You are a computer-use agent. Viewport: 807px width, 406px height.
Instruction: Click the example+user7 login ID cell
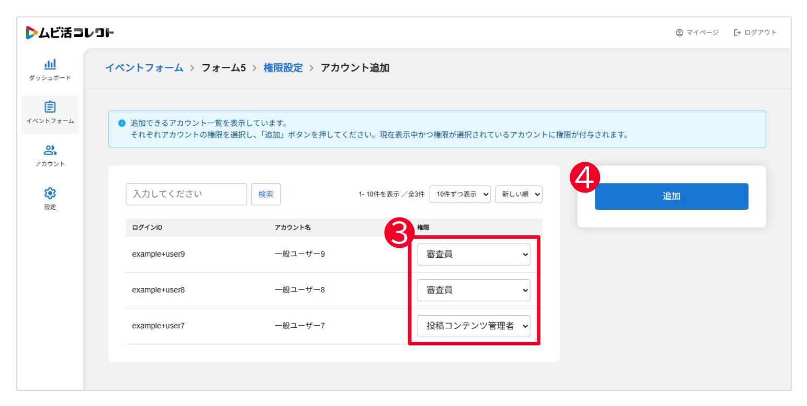(158, 326)
